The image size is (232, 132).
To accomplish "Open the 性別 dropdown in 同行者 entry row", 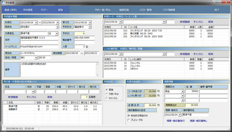I will (x=33, y=92).
